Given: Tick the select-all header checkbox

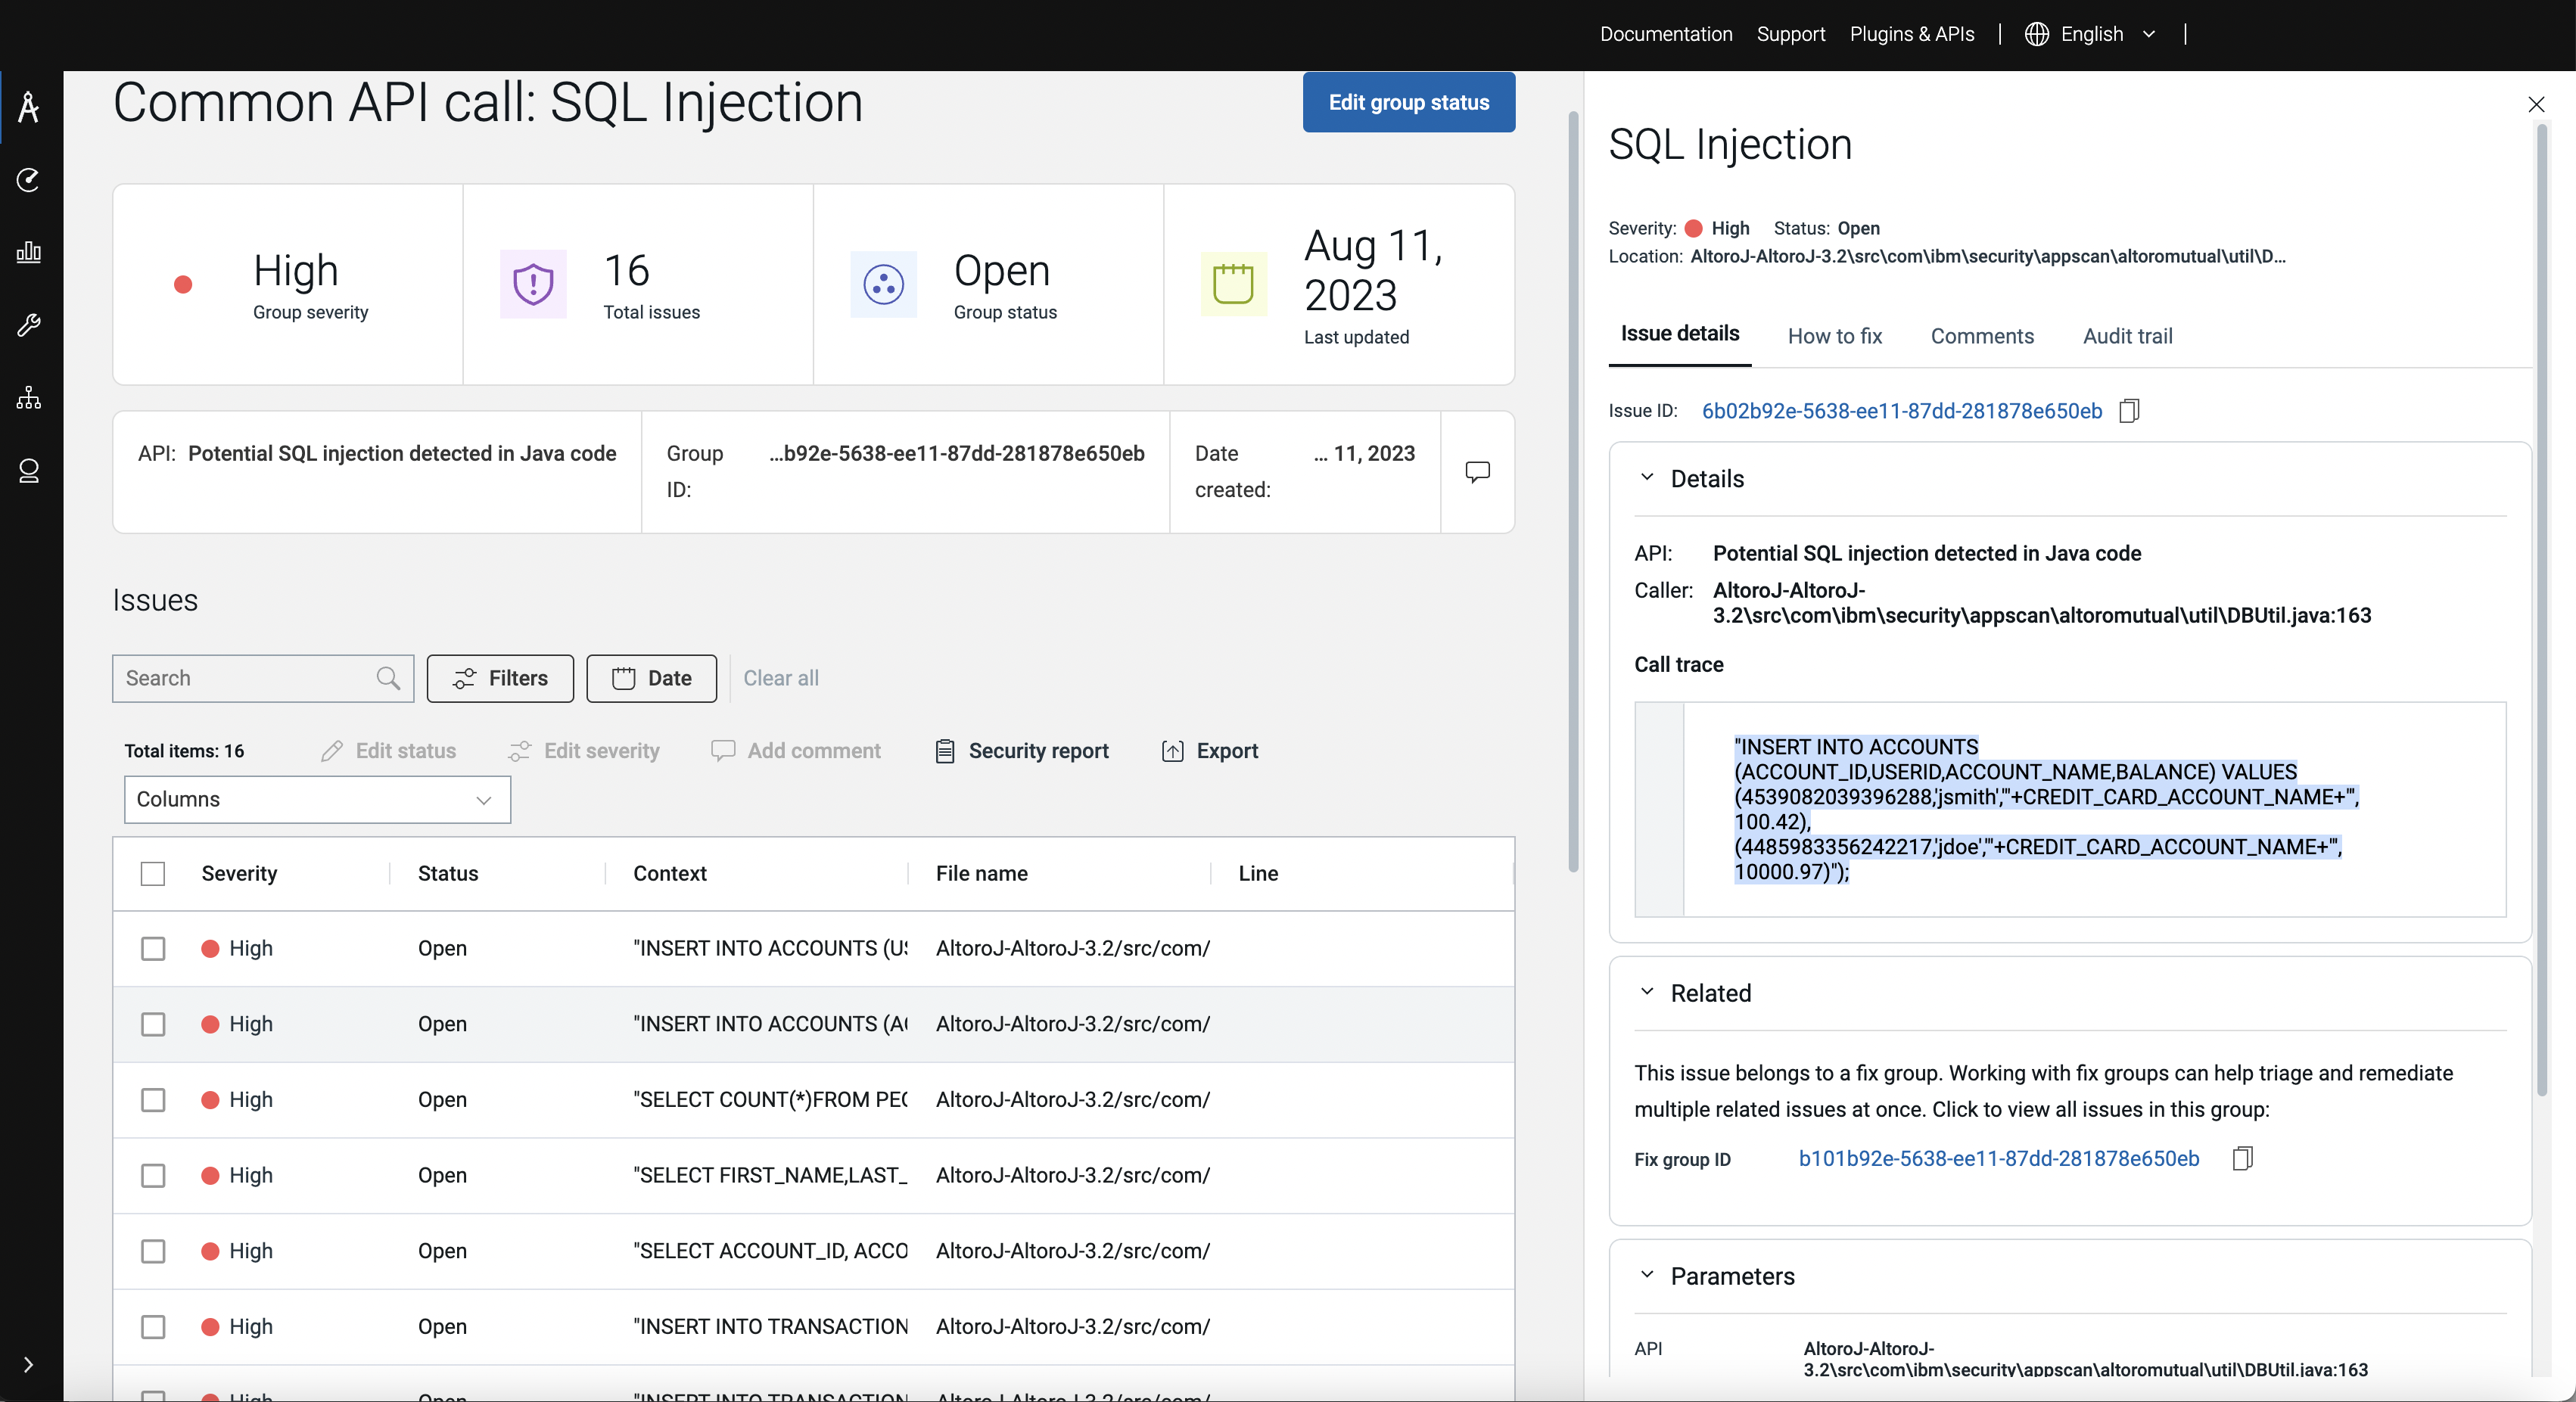Looking at the screenshot, I should coord(153,873).
